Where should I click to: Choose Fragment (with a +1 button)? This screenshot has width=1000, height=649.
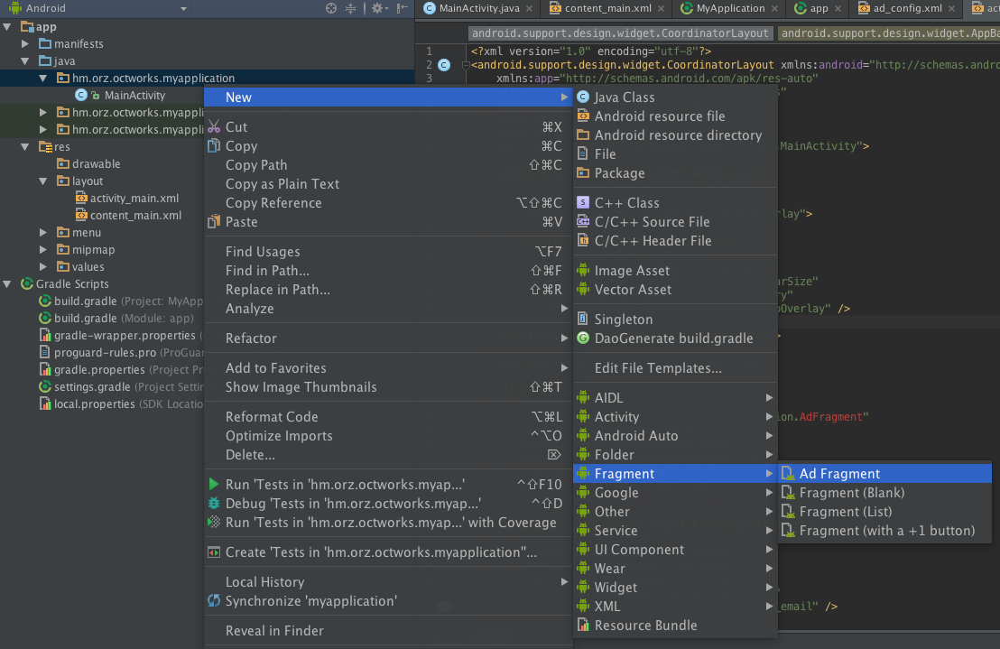click(x=884, y=531)
